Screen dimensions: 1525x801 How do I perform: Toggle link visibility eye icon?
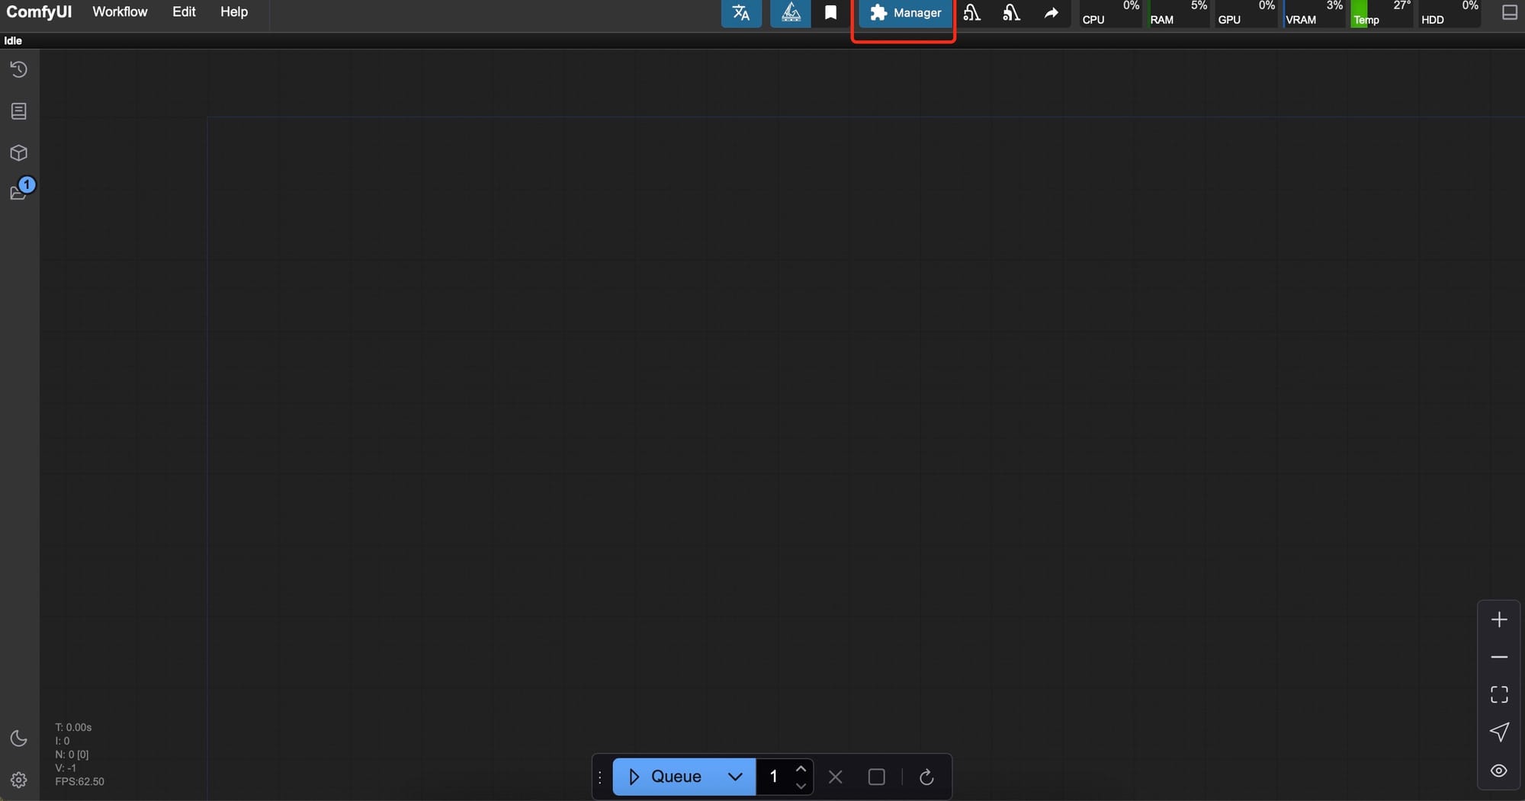(x=1499, y=771)
